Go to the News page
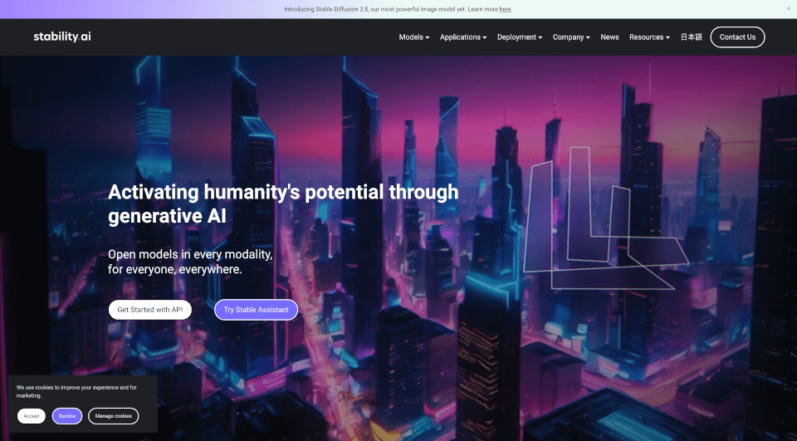 609,37
